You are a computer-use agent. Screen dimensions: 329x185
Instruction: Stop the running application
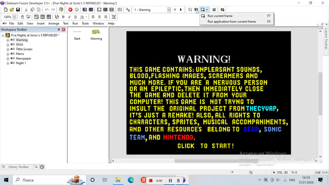tap(214, 10)
